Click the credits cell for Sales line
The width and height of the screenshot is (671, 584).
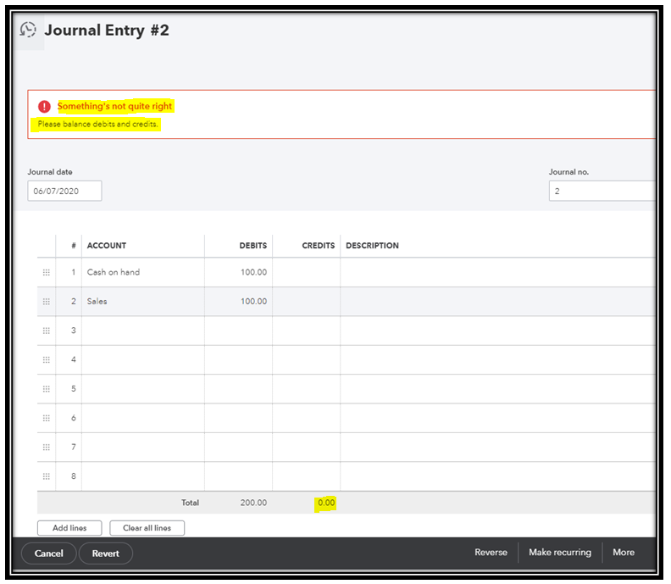coord(307,302)
